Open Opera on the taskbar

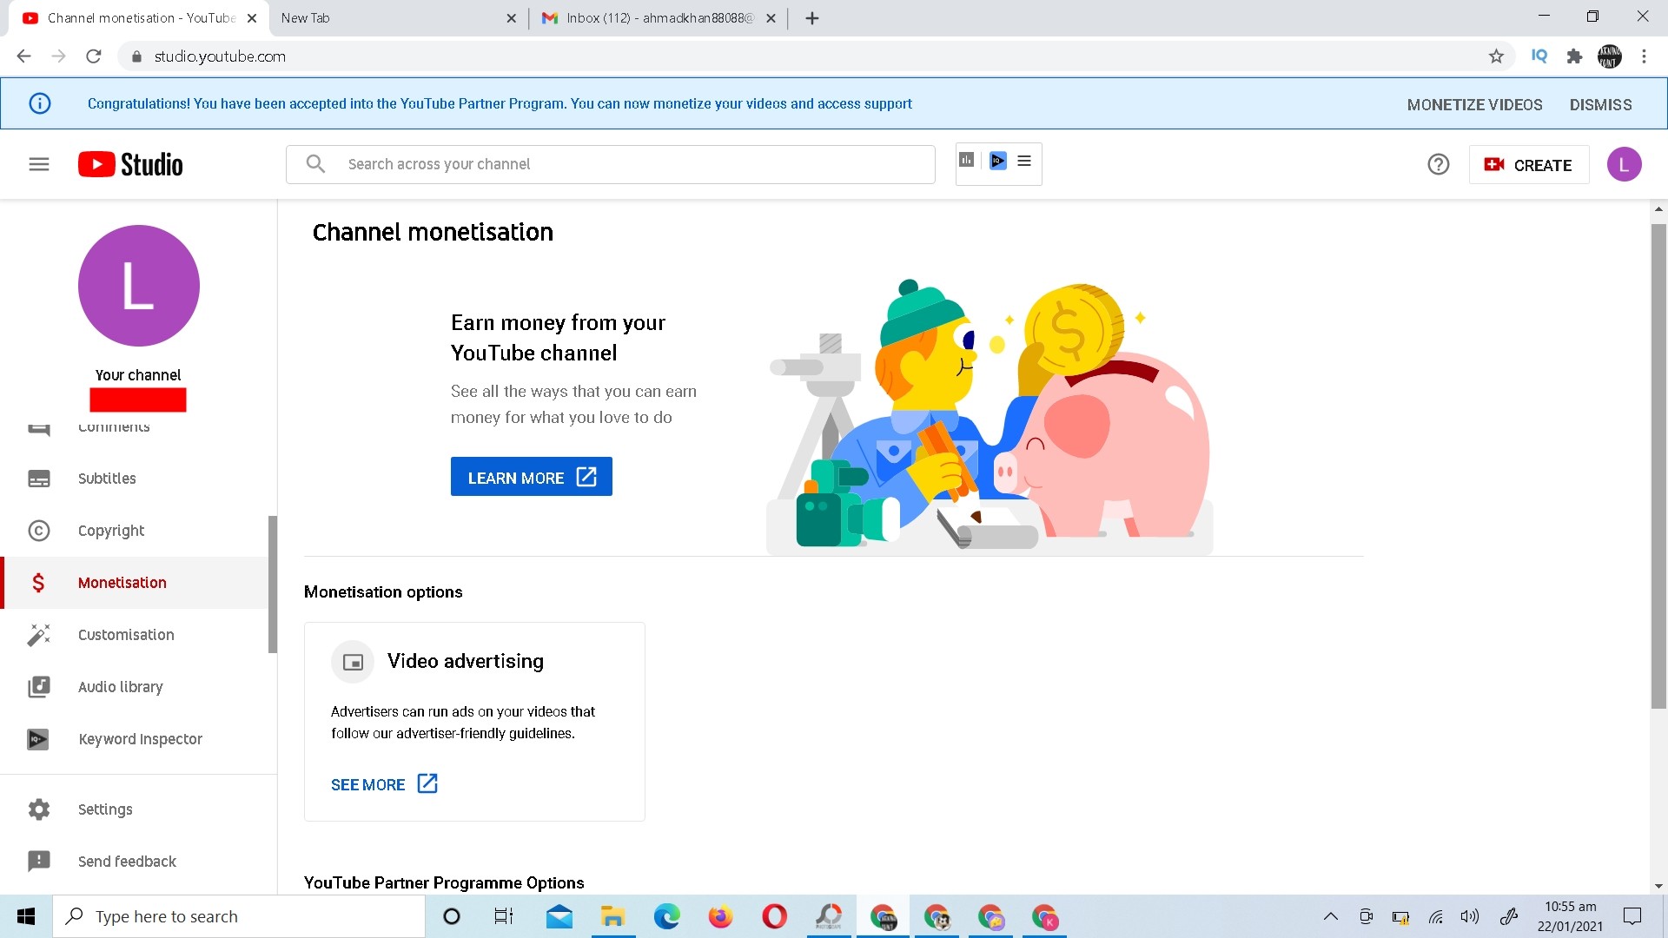775,916
